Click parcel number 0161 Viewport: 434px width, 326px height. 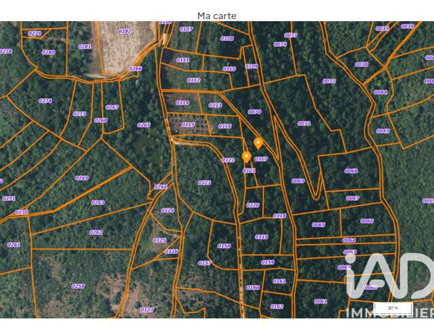click(279, 281)
